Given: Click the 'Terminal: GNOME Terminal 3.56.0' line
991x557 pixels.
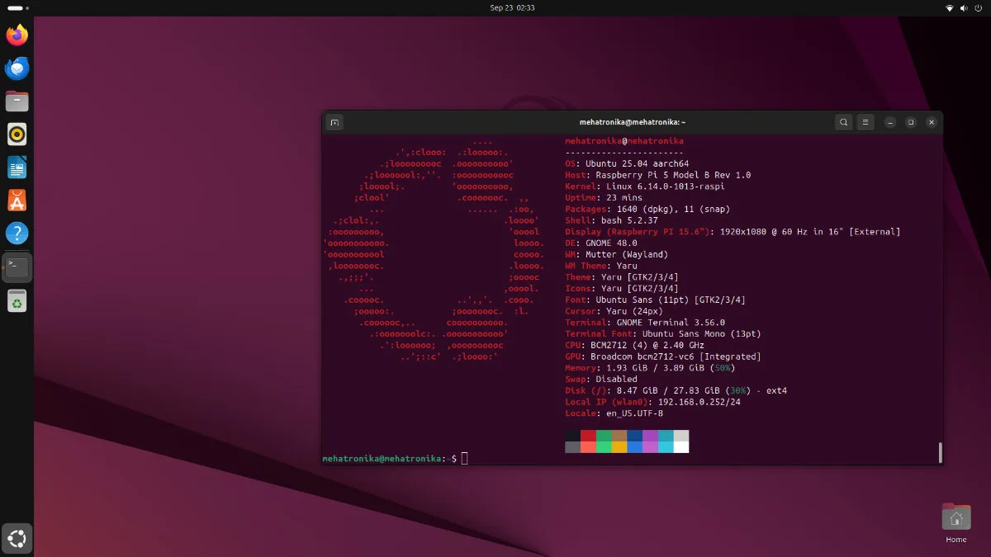Looking at the screenshot, I should pos(645,323).
